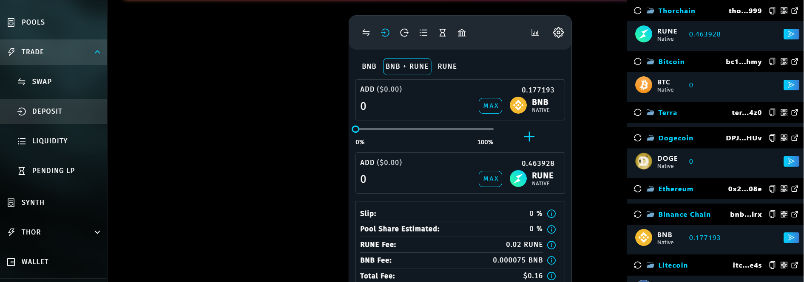Open the withdraw icon in card toolbar
This screenshot has width=804, height=282.
(x=404, y=33)
